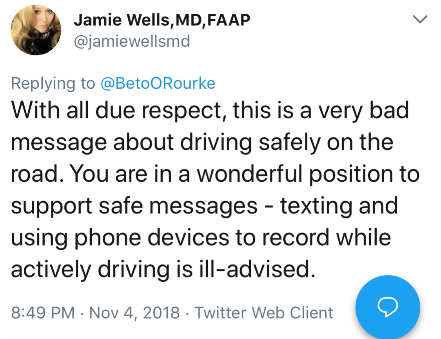Click the display name Jamie Wells,MD,FAAP

pos(162,20)
